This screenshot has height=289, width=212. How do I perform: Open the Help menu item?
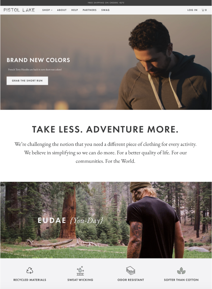point(75,10)
